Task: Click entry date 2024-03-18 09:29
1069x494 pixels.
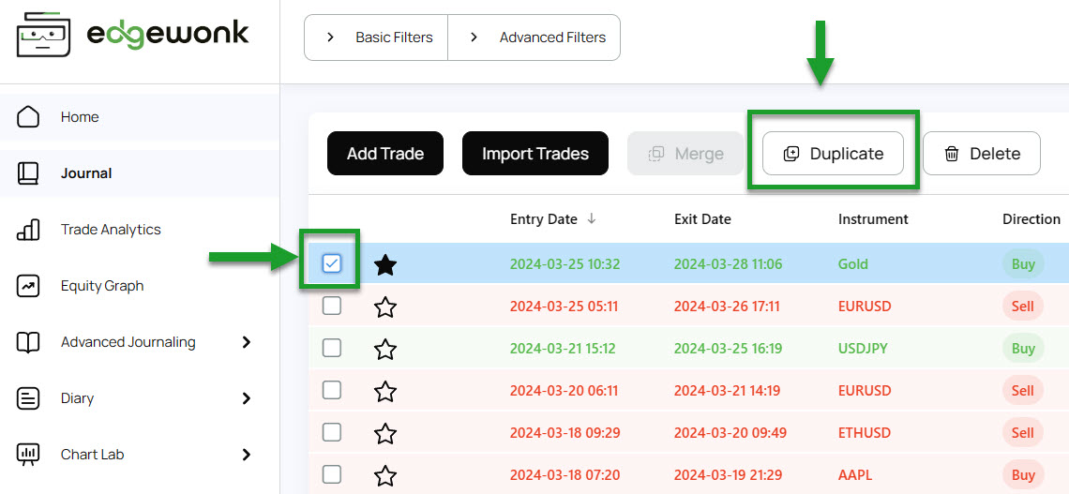Action: click(x=565, y=433)
